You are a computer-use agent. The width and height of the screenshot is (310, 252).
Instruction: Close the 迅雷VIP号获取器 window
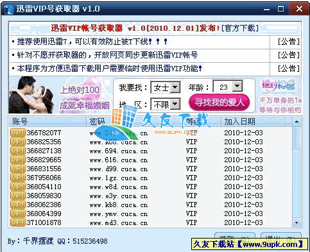tap(299, 9)
